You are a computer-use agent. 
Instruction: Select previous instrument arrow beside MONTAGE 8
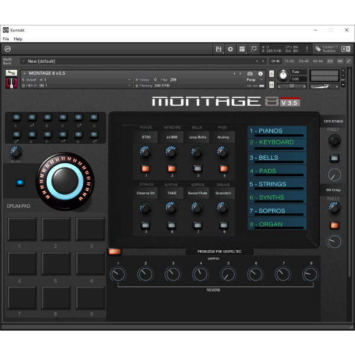tap(234, 73)
